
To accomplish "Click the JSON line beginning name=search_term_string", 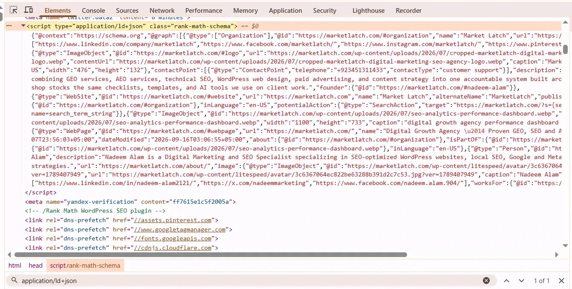I will pos(296,113).
